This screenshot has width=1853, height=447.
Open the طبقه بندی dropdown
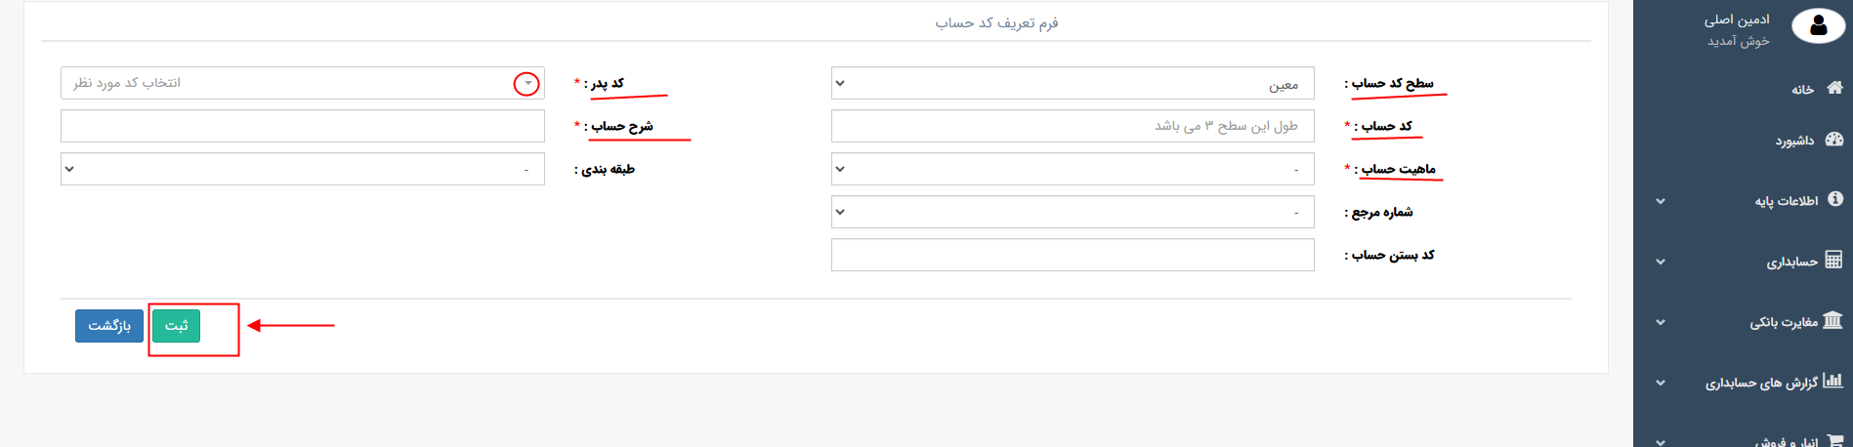[302, 169]
